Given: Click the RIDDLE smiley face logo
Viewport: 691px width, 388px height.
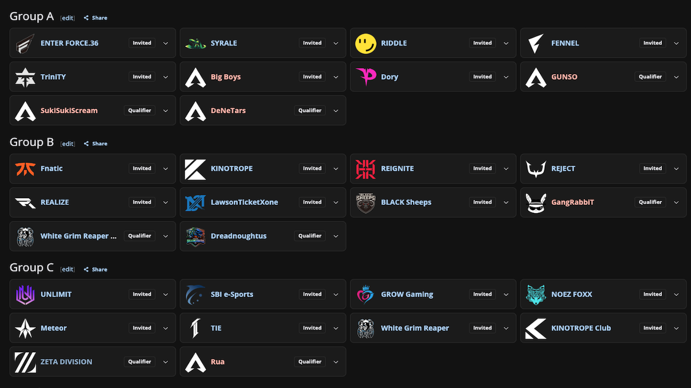Looking at the screenshot, I should click(365, 43).
